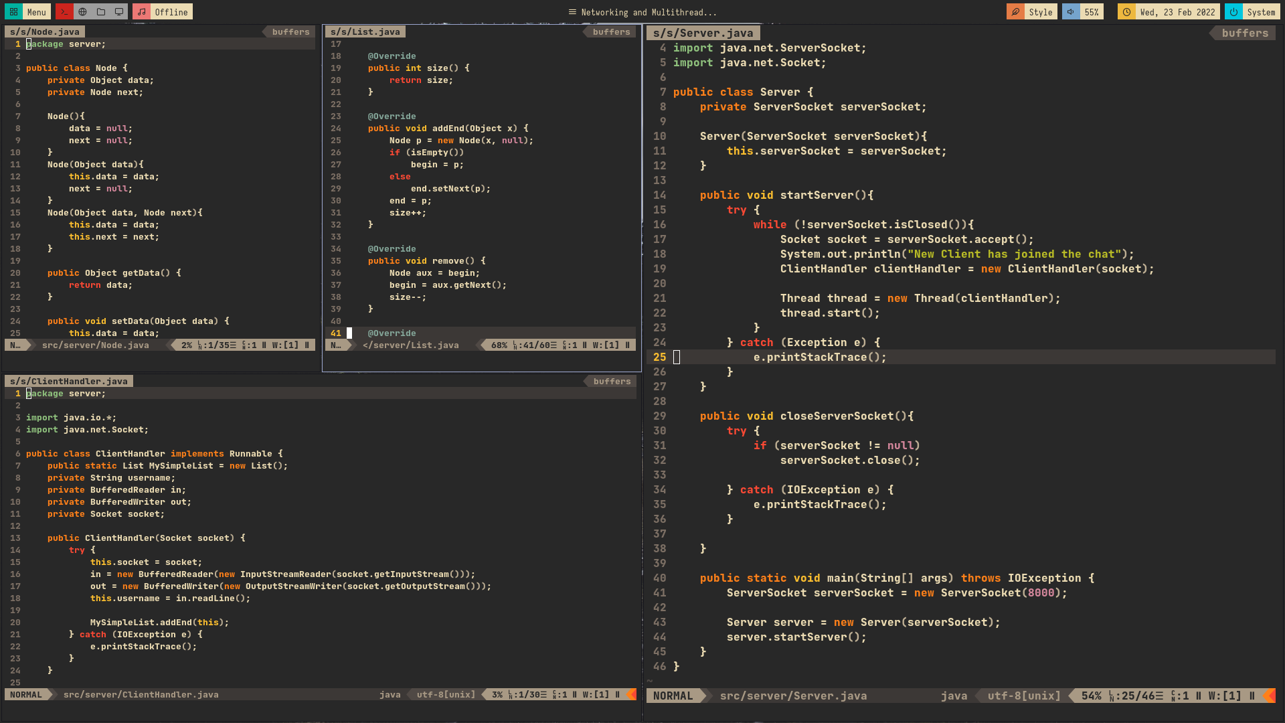Click the ServerSocket(8000) port number line
Screen dimensions: 1285x723
tap(897, 592)
